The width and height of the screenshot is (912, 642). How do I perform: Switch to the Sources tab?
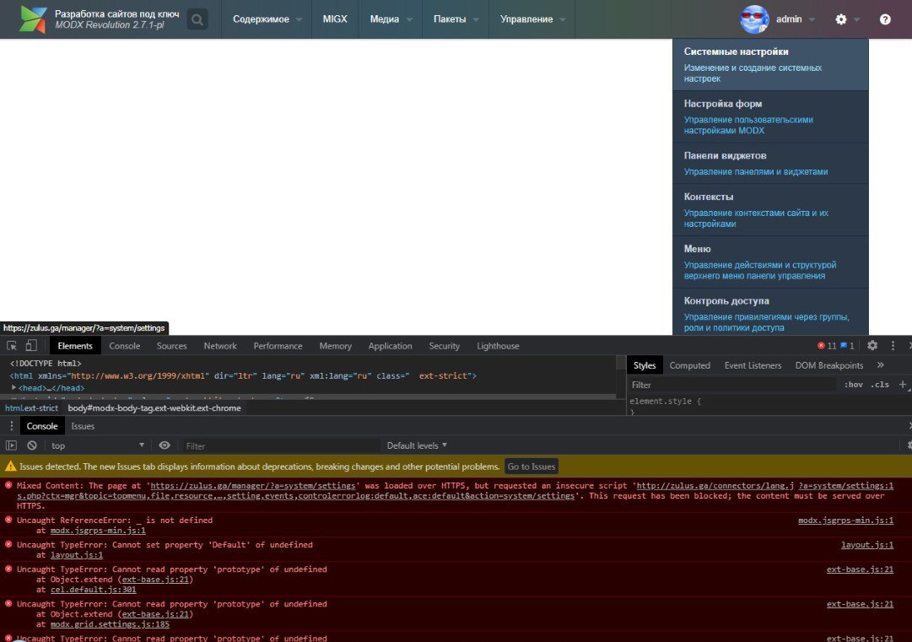[x=171, y=345]
